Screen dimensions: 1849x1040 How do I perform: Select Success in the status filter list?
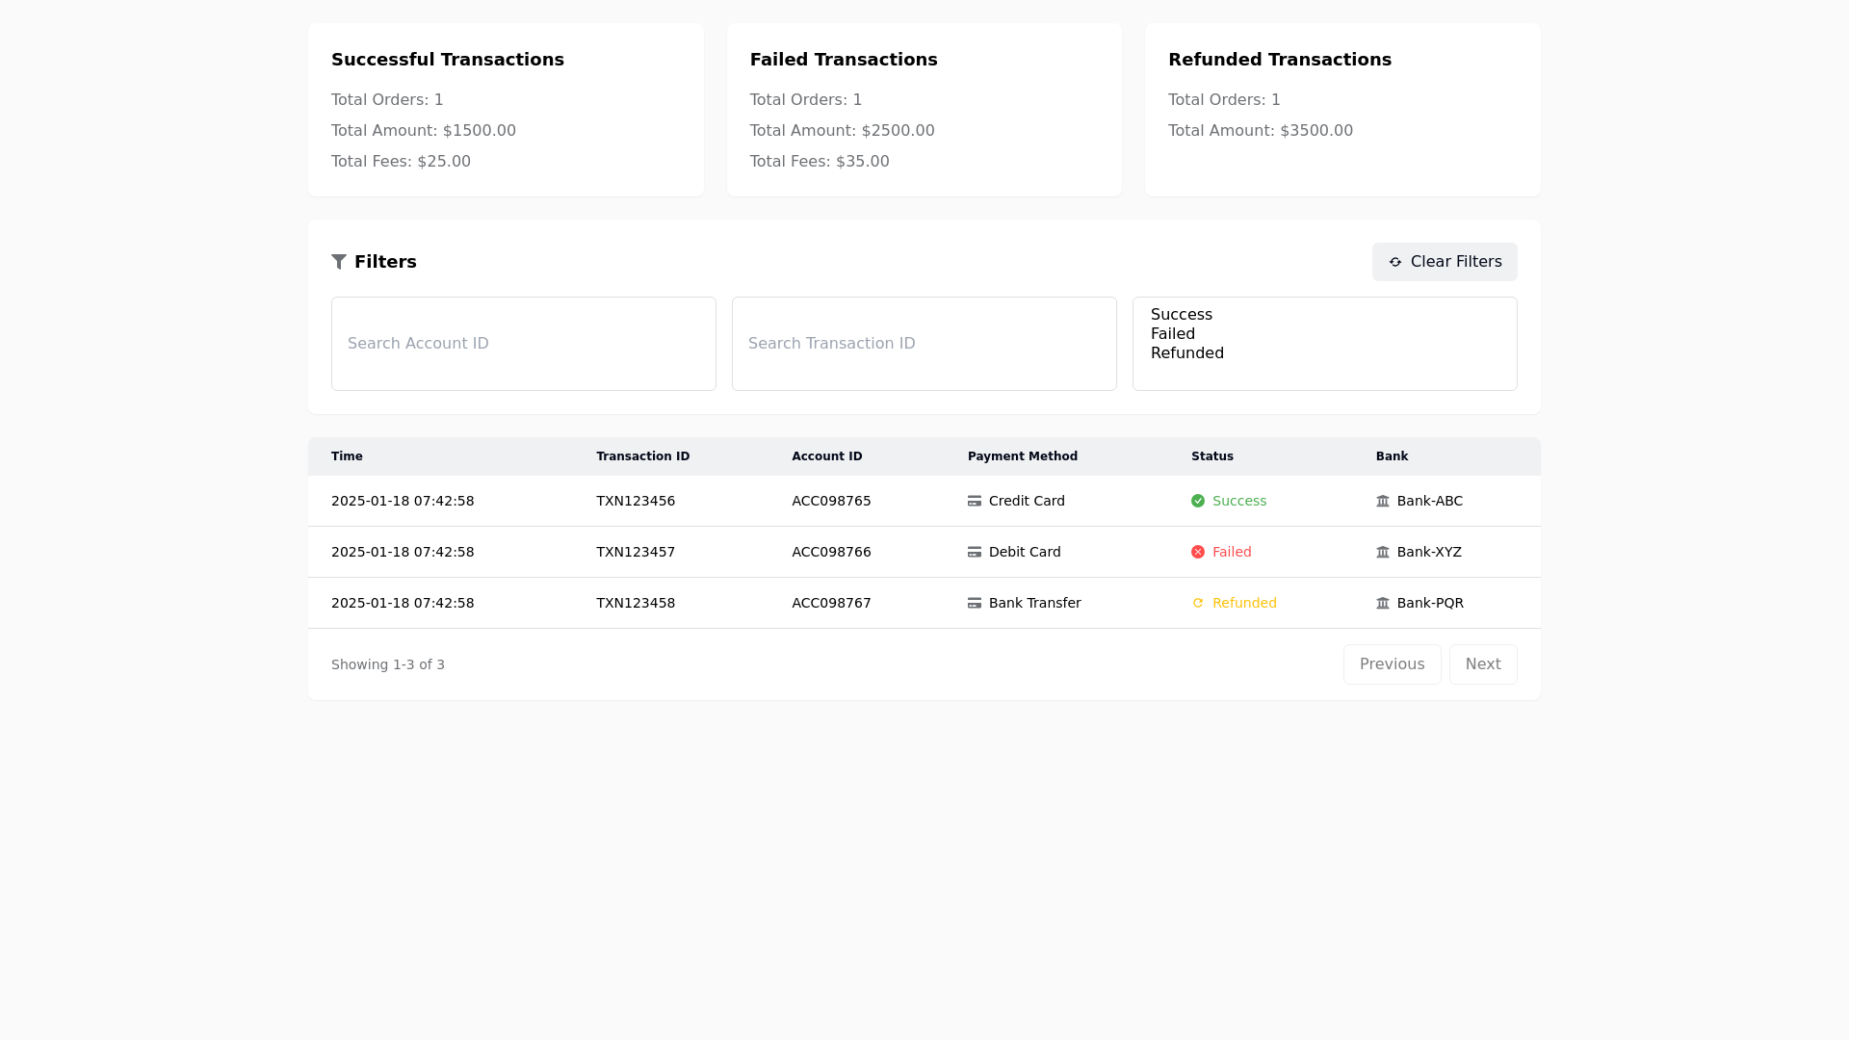pyautogui.click(x=1182, y=315)
